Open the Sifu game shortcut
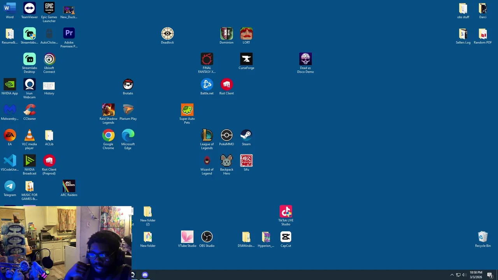 [246, 161]
